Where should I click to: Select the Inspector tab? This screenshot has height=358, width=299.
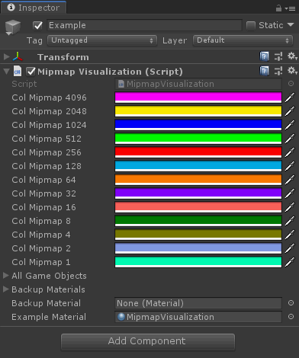coord(34,8)
